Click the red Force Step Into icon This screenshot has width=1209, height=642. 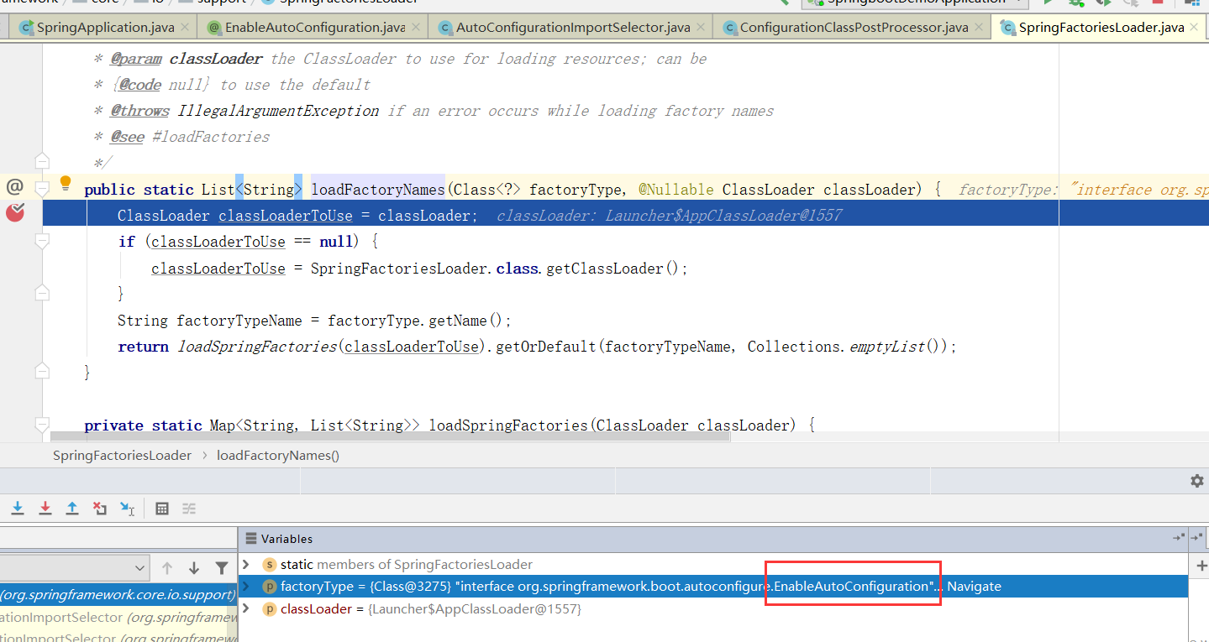click(45, 508)
